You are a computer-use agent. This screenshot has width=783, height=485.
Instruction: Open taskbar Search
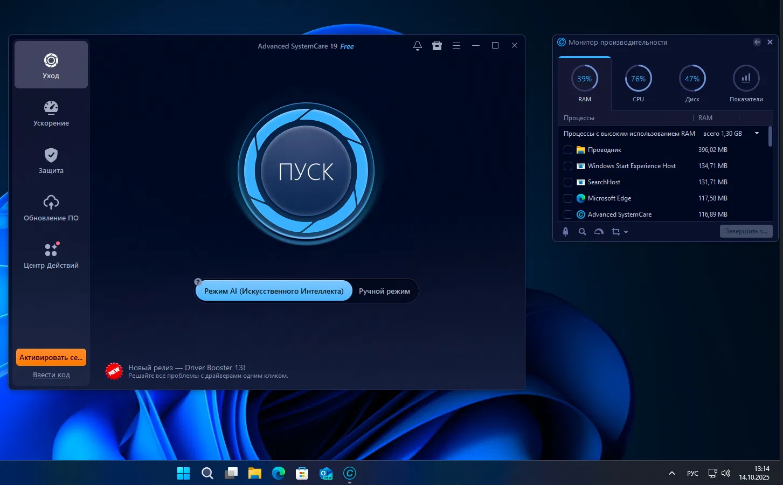pyautogui.click(x=207, y=473)
